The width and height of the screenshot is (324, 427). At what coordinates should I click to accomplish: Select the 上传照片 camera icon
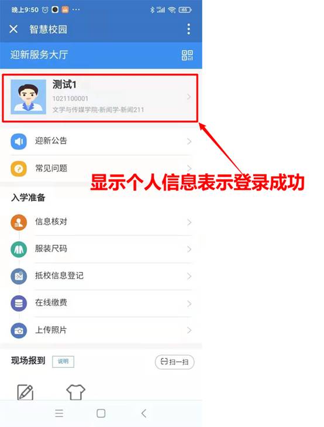(x=19, y=330)
